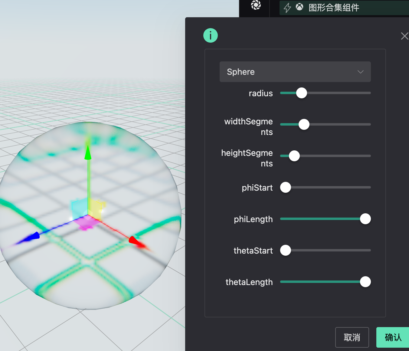Click the cyan plane handle of gizmo
Viewport: 409px width, 351px height.
(79, 207)
